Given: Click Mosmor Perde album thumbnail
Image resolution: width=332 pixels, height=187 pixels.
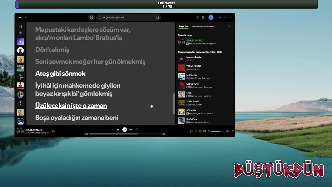Looking at the screenshot, I should click(x=181, y=59).
